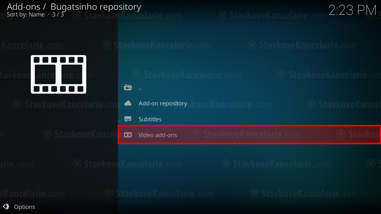
Task: Click the 'Add-ons / Bugatsinho repository' heading
Action: pyautogui.click(x=74, y=6)
